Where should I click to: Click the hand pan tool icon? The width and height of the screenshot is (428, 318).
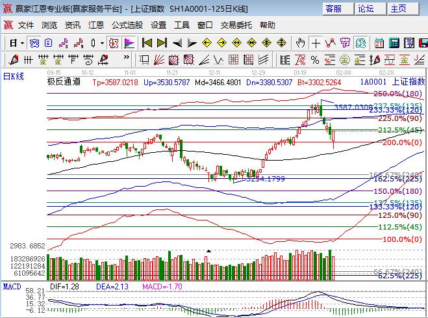(x=300, y=43)
